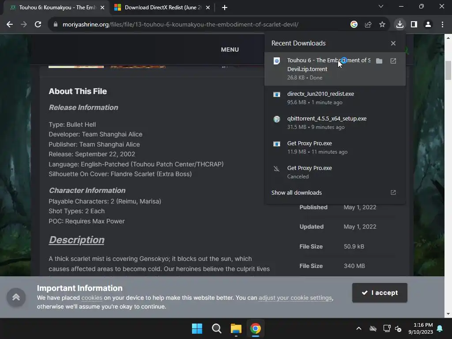Bookmark this page with the star icon
452x339 pixels.
pyautogui.click(x=382, y=25)
